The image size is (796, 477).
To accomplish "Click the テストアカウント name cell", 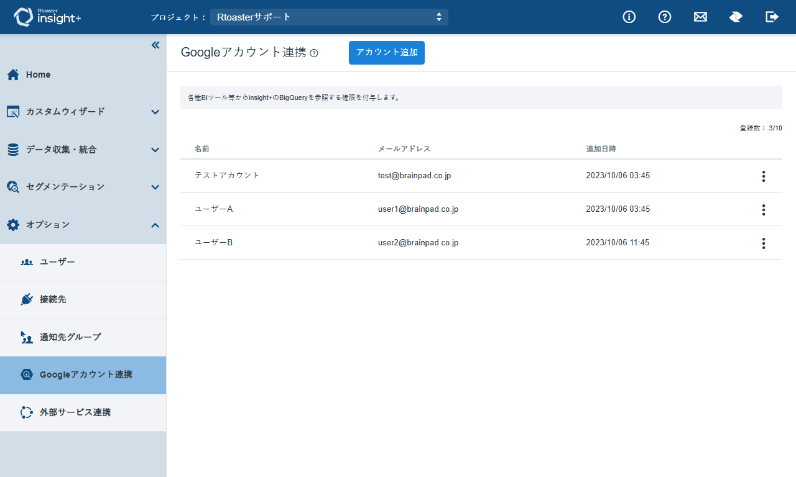I will point(227,175).
